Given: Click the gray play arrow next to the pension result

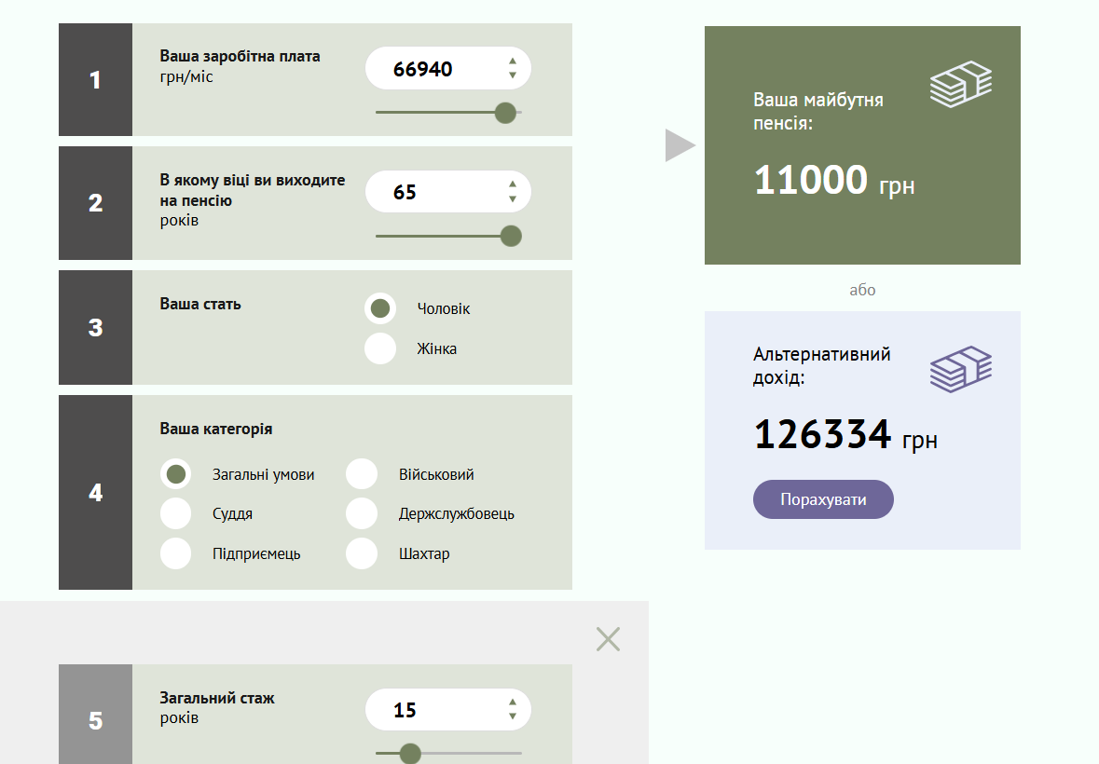Looking at the screenshot, I should 680,145.
